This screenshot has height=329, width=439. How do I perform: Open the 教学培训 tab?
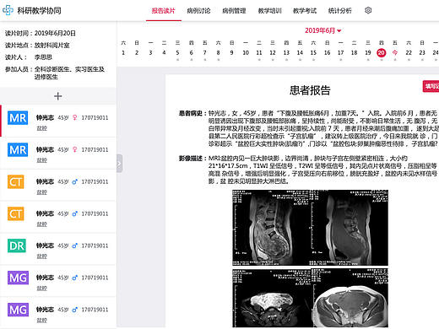click(x=269, y=11)
